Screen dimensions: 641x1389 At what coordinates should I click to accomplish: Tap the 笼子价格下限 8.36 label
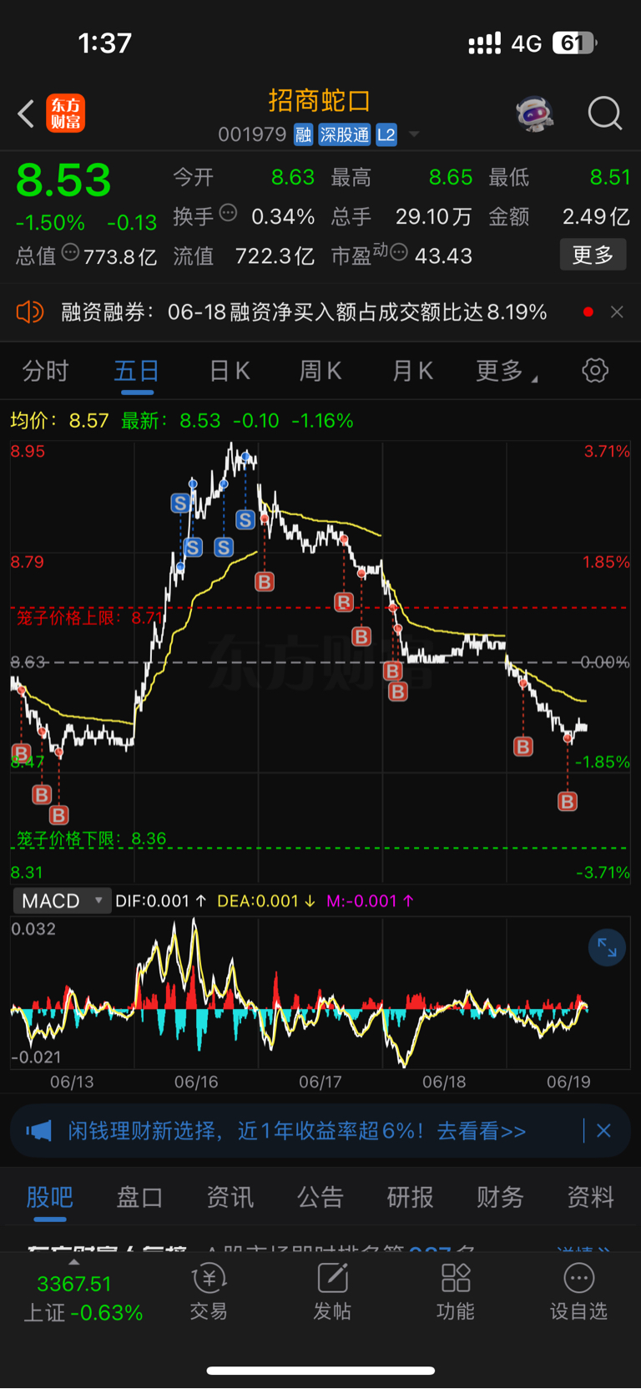pyautogui.click(x=92, y=839)
